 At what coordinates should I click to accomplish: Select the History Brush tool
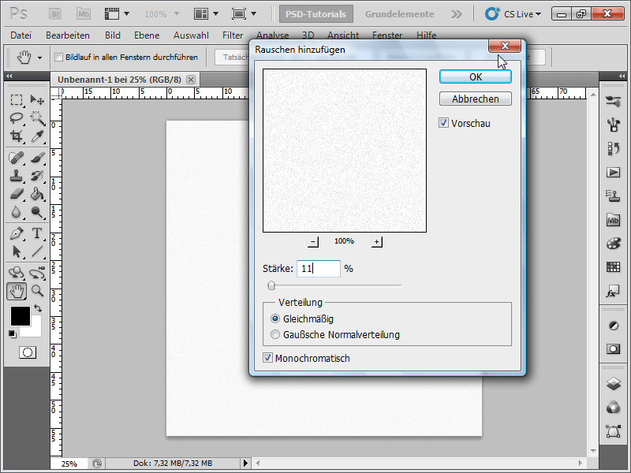(37, 176)
